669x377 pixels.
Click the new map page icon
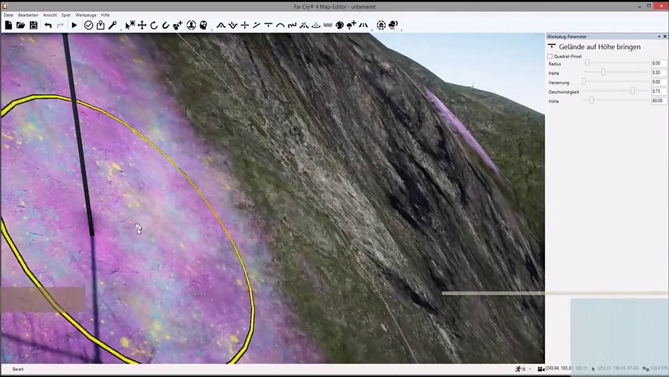point(8,25)
